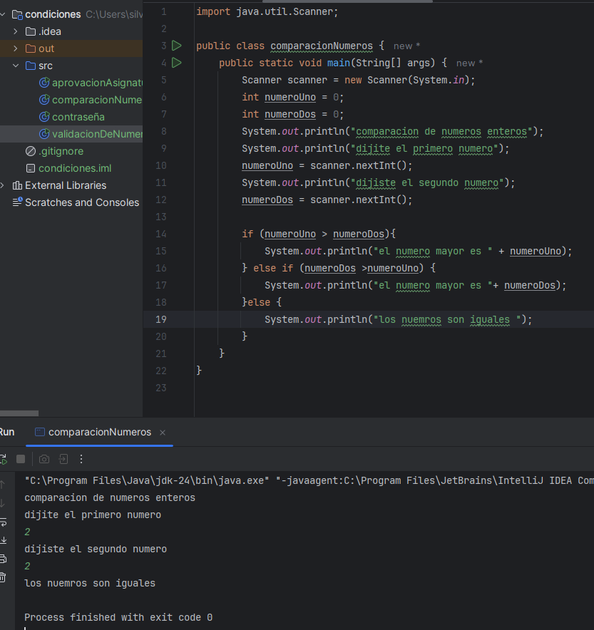
Task: Select the out folder row
Action: click(x=71, y=48)
